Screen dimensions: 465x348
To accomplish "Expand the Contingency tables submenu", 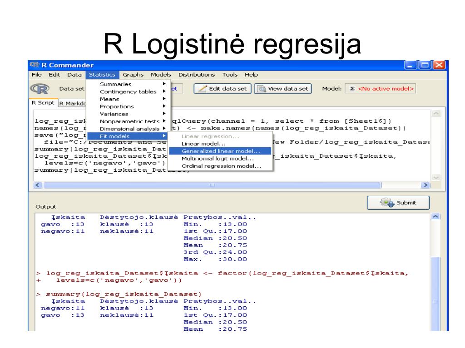I will [128, 92].
